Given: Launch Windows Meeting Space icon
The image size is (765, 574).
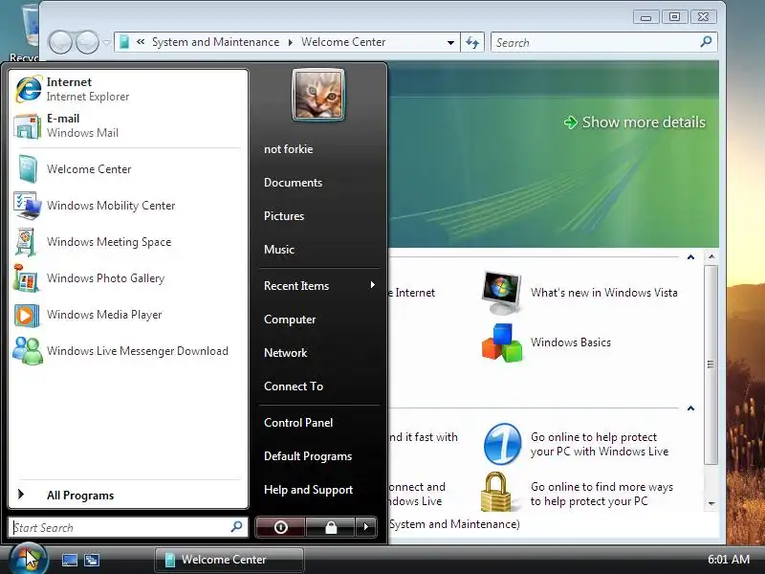Looking at the screenshot, I should tap(26, 242).
